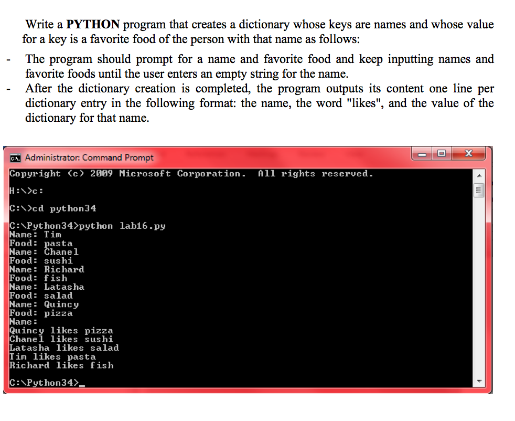The height and width of the screenshot is (421, 515).
Task: Click the vertical scrollbar thumb
Action: click(479, 190)
